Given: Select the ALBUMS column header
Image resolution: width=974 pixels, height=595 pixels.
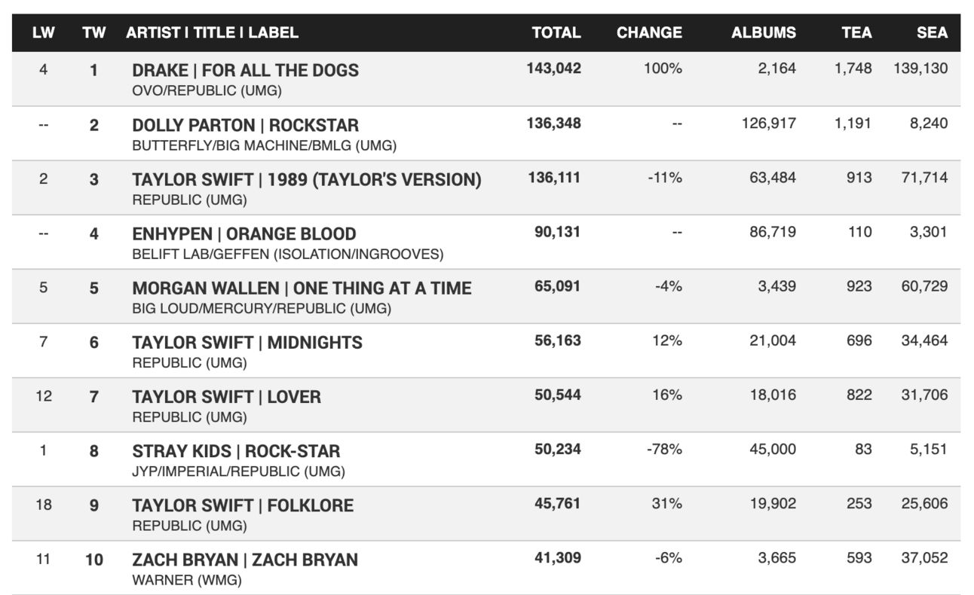Looking at the screenshot, I should pos(764,32).
